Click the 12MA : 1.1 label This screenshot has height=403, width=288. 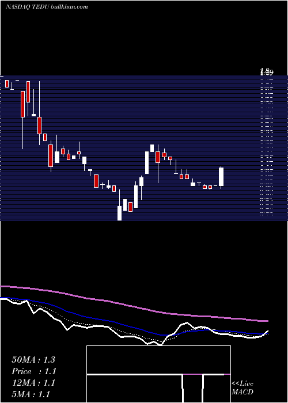click(33, 383)
